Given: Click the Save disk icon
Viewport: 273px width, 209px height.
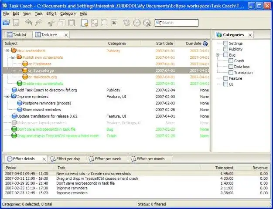Looking at the screenshot, I should pos(16,23).
